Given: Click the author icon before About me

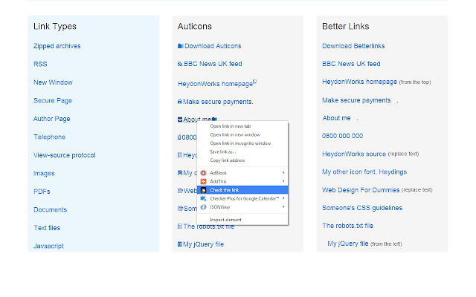Looking at the screenshot, I should pos(180,120).
